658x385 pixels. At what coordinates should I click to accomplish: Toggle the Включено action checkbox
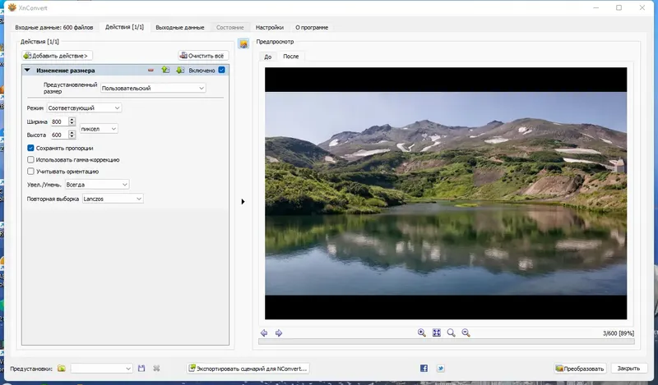coord(221,70)
